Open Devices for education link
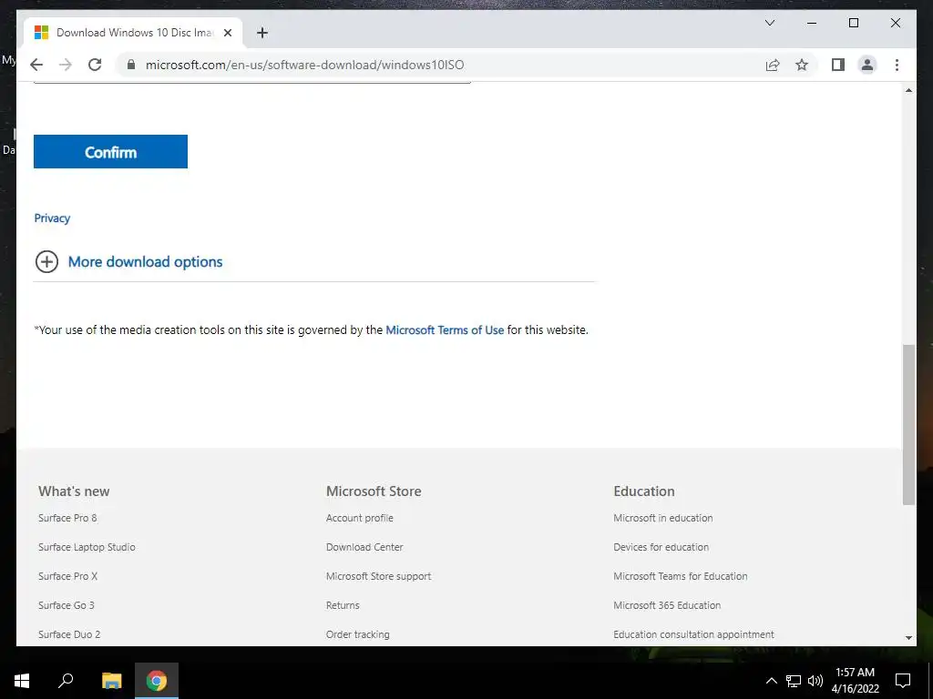 tap(661, 547)
